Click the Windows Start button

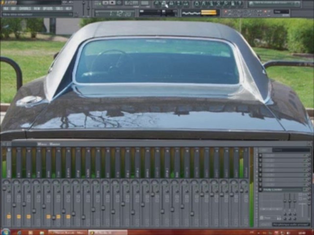tap(6, 232)
